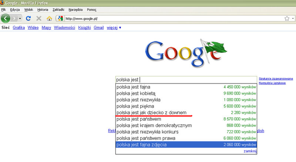Screen dimensions: 296x162
Task: Click the Firefox logo in title bar
Action: [x=2, y=3]
